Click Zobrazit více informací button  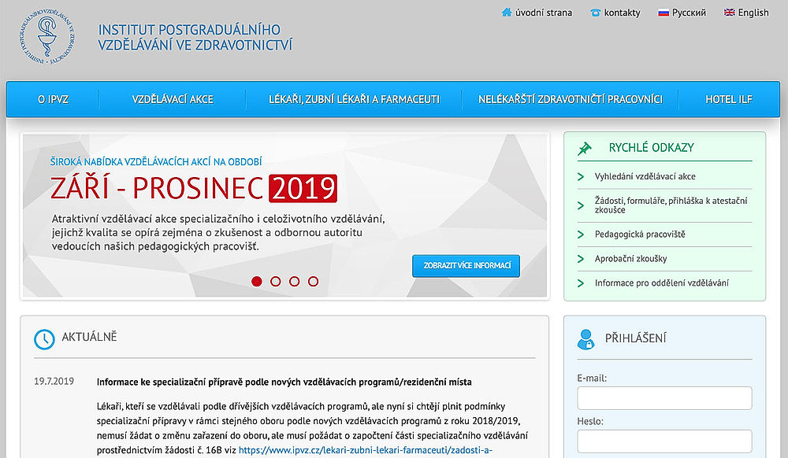(x=466, y=266)
